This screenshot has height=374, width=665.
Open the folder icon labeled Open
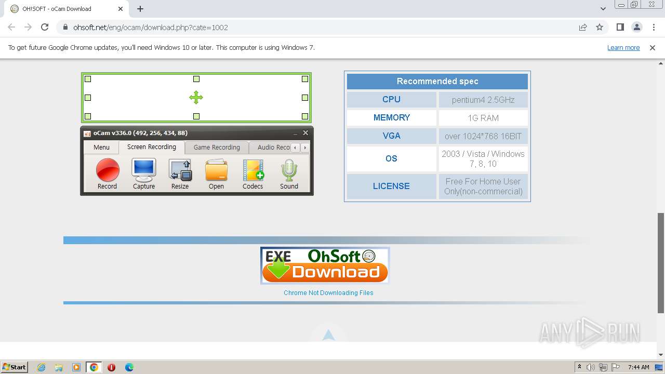point(216,170)
